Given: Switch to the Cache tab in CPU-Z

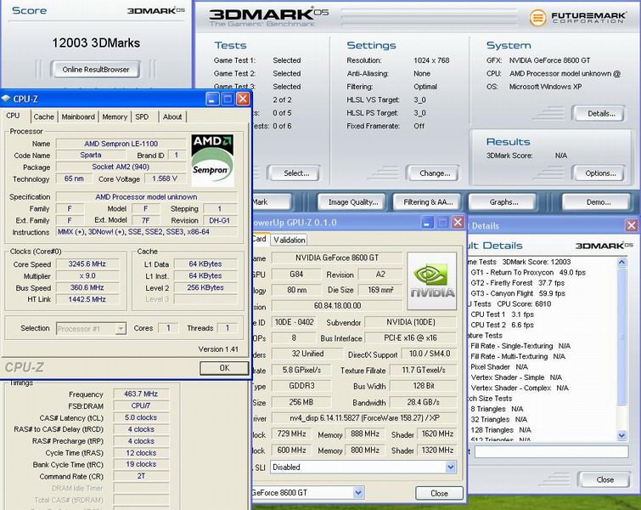Looking at the screenshot, I should click(x=44, y=116).
